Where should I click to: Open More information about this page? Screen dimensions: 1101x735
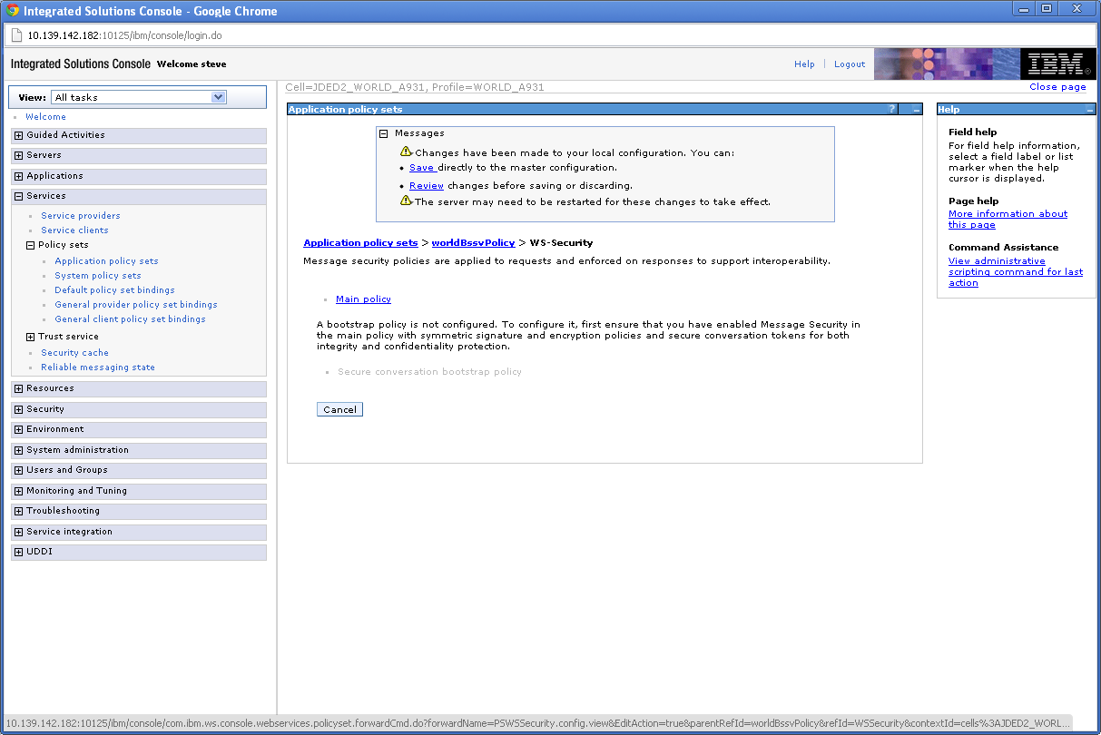1008,220
